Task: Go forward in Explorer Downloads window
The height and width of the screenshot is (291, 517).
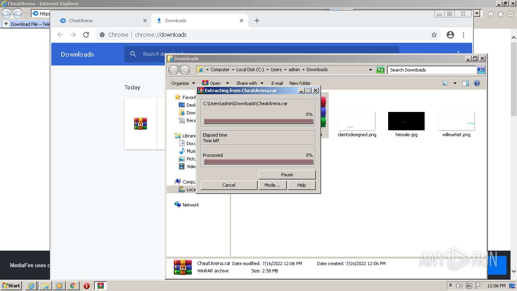Action: tap(185, 70)
